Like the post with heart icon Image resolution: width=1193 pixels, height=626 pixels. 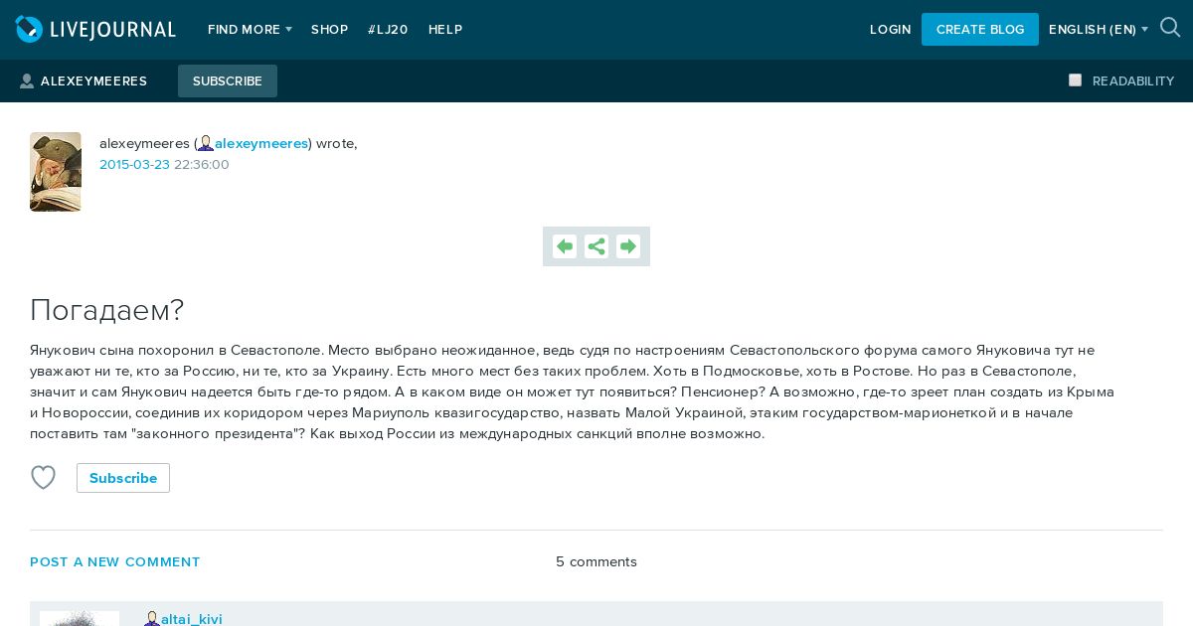click(43, 478)
